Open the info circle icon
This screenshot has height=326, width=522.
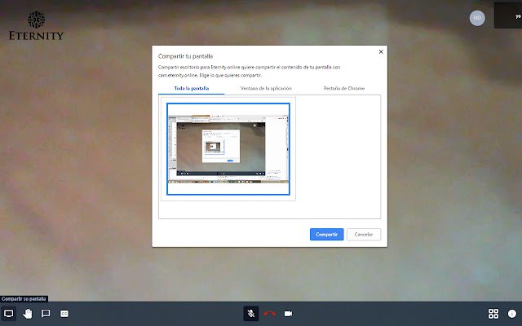512,313
